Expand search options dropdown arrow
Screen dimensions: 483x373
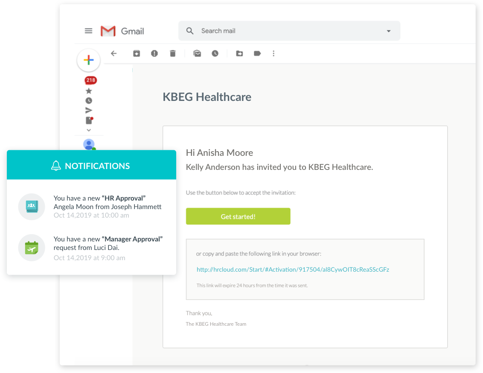point(388,31)
